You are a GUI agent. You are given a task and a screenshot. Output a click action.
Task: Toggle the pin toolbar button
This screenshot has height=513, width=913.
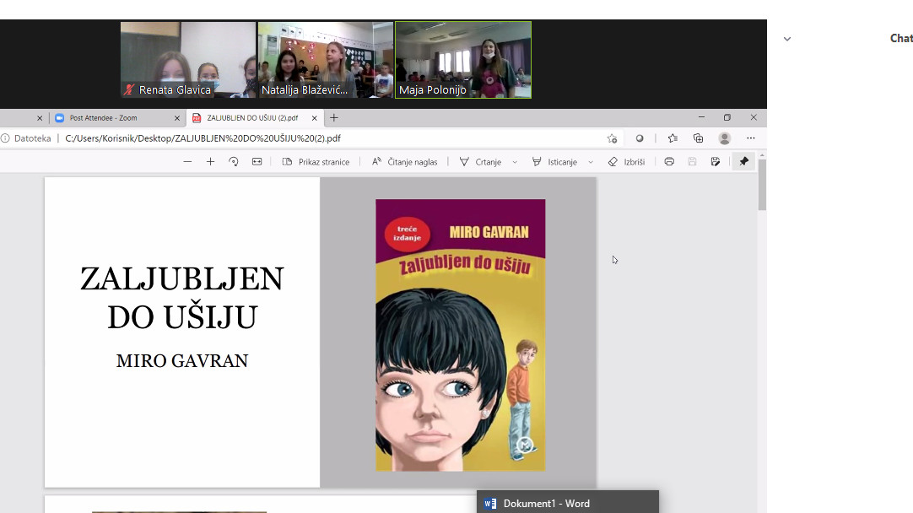click(x=743, y=162)
